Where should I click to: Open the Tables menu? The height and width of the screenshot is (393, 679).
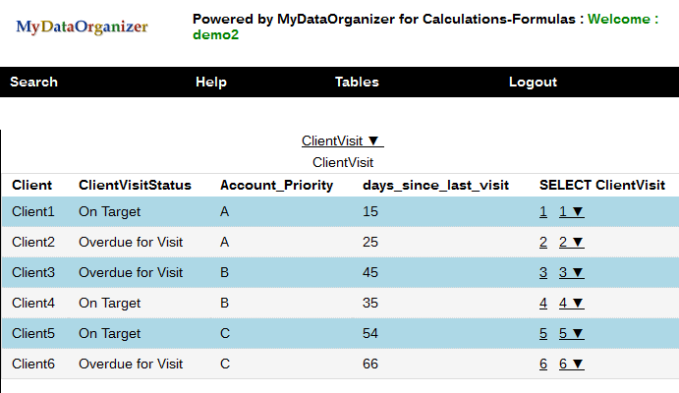(357, 83)
